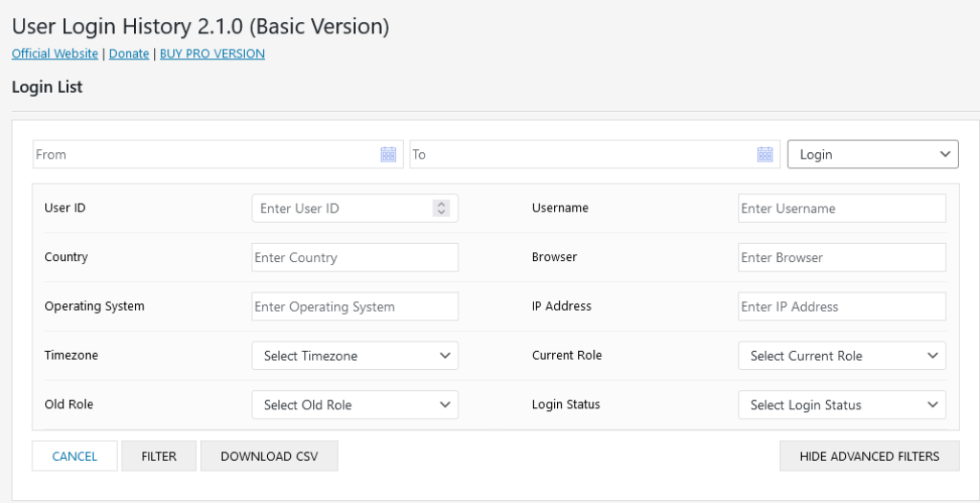The height and width of the screenshot is (503, 980).
Task: Apply filters with the FILTER button
Action: 159,456
